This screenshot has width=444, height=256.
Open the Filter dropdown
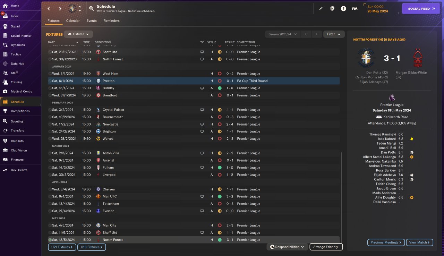tap(334, 34)
